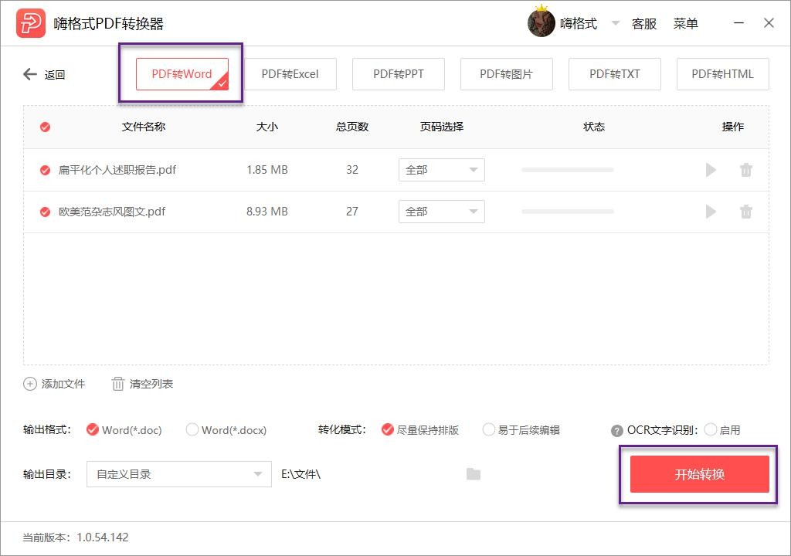
Task: Open page selection dropdown for 欧美范杂志风图文.pdf
Action: click(441, 212)
